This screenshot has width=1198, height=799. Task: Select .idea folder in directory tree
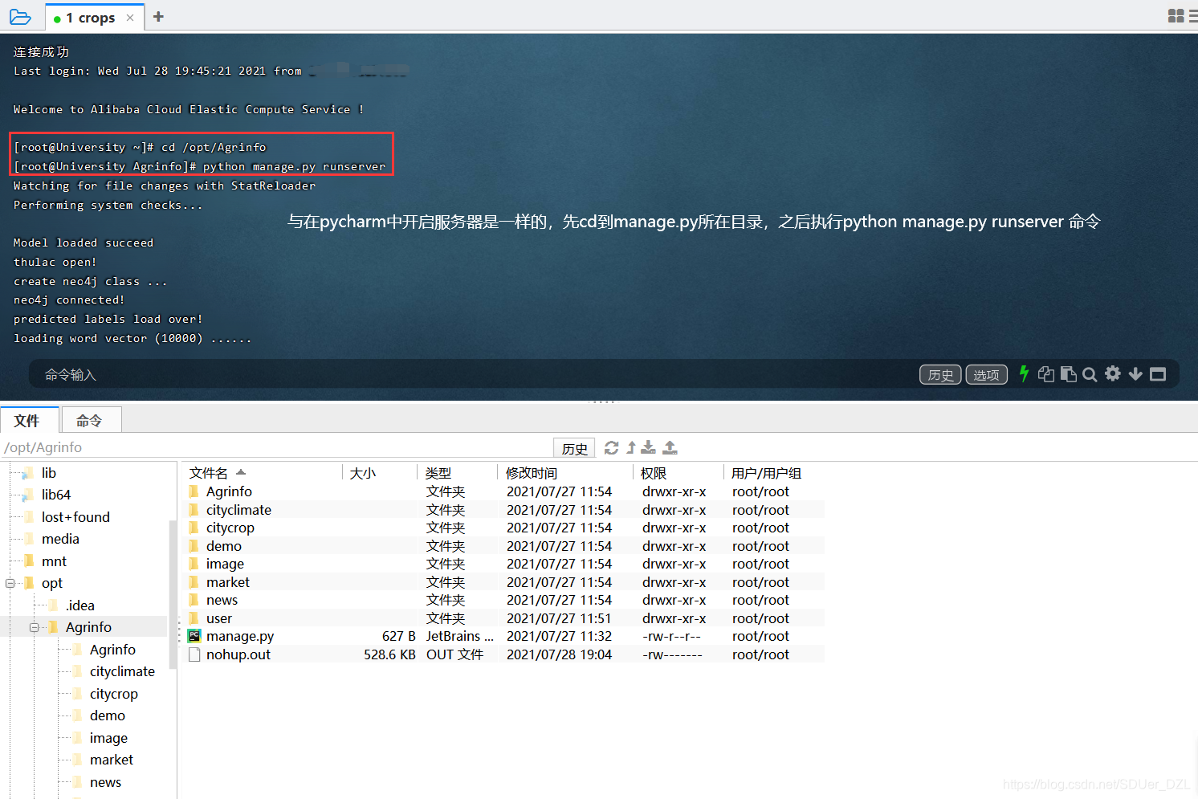coord(79,605)
